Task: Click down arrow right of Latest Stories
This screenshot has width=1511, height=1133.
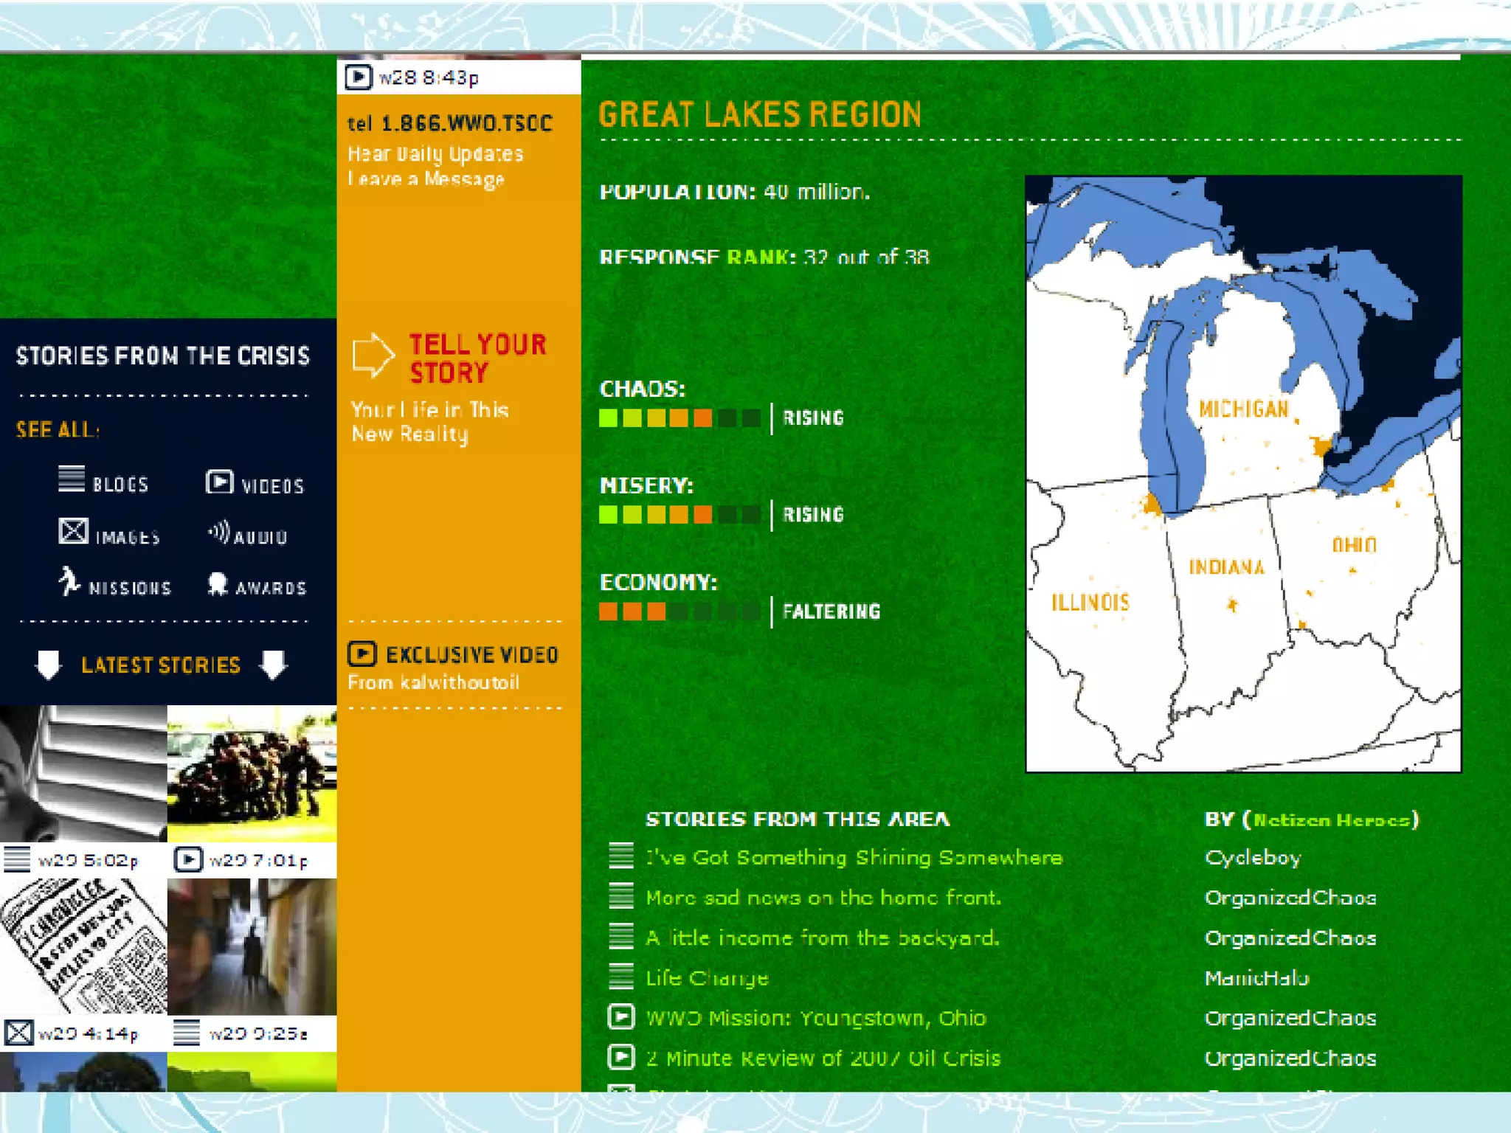Action: pos(274,664)
